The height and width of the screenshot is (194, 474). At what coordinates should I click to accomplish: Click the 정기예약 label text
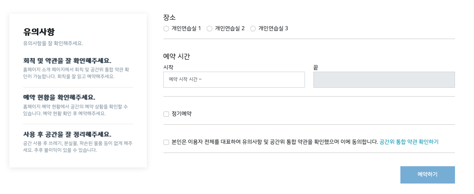(x=182, y=114)
